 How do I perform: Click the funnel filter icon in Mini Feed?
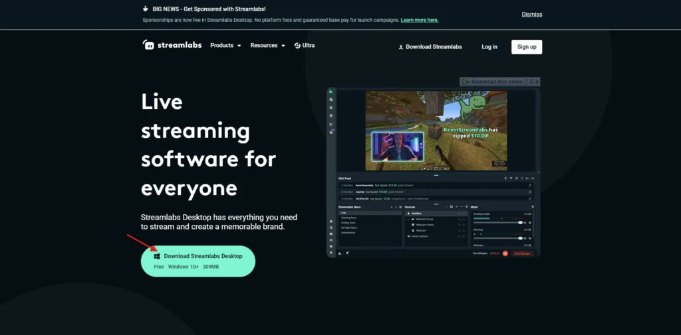[511, 178]
